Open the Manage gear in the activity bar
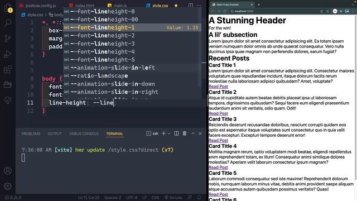The width and height of the screenshot is (357, 201). (8, 186)
